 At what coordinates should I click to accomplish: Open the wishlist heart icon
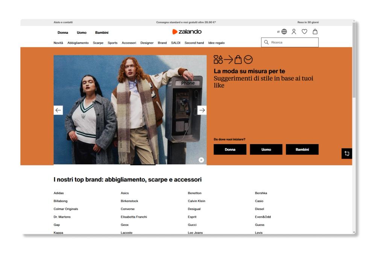pyautogui.click(x=304, y=32)
